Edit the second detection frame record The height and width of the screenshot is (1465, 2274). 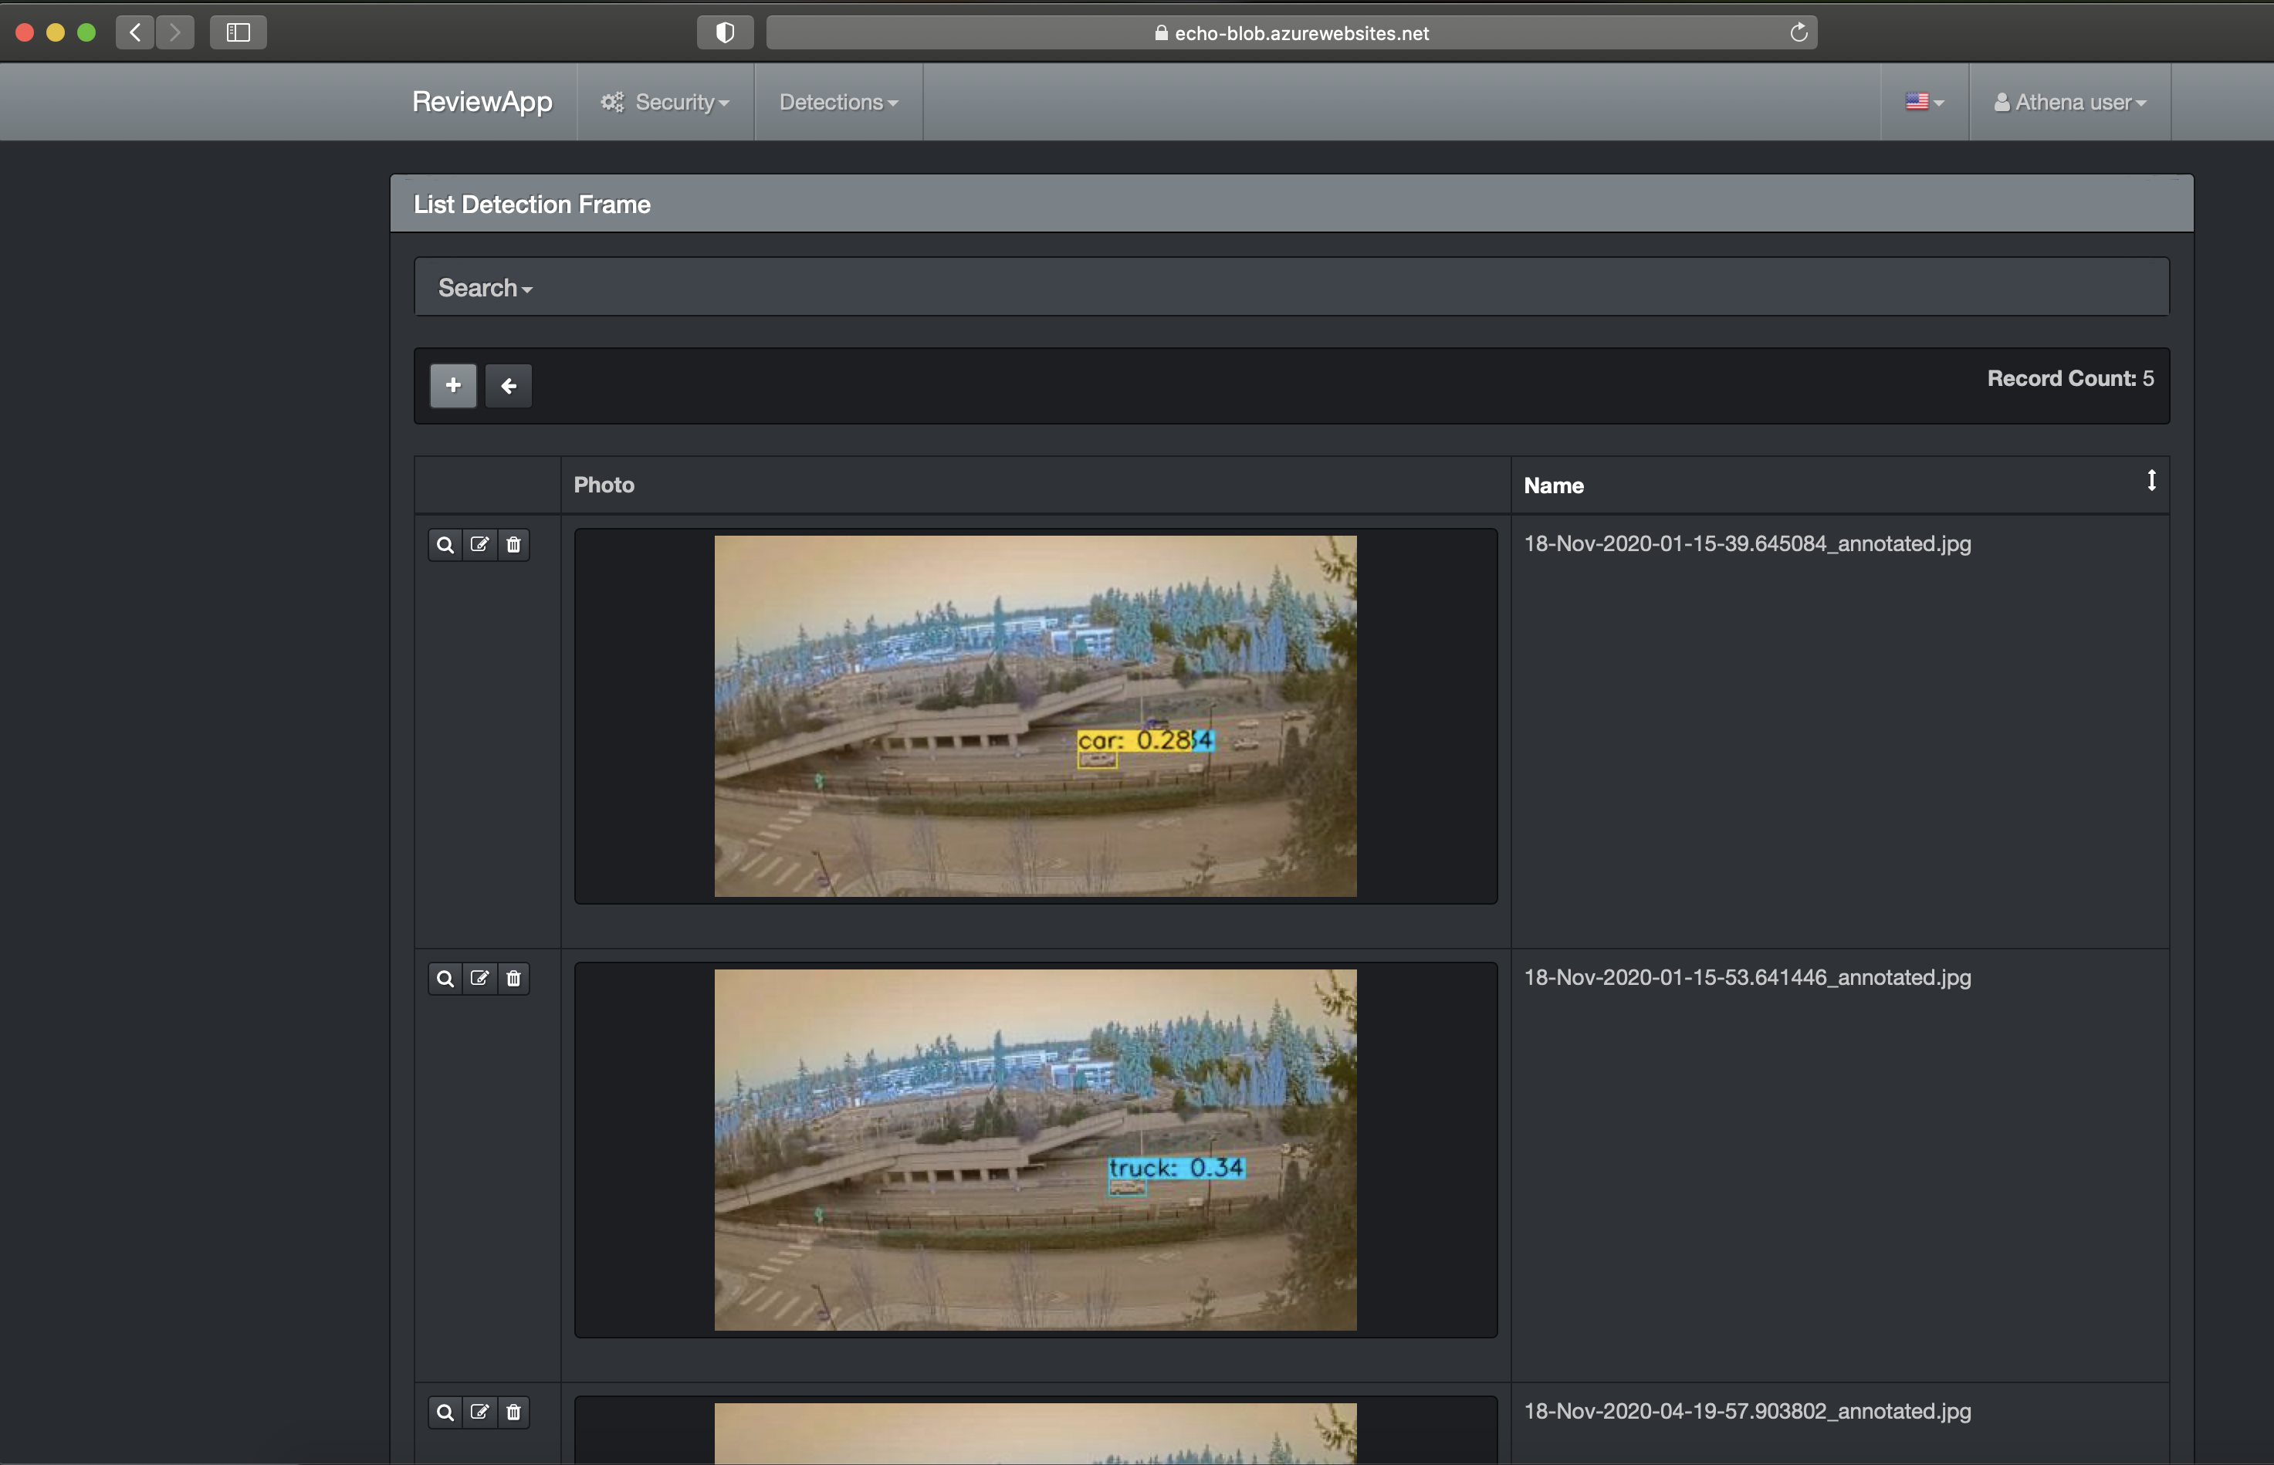click(x=479, y=979)
